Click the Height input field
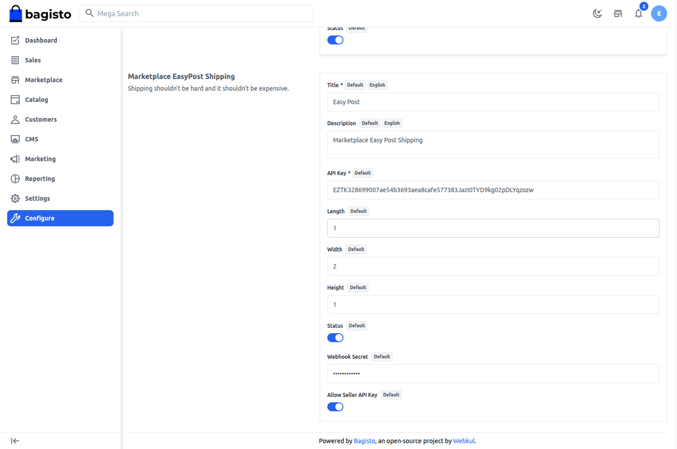This screenshot has width=677, height=449. click(x=493, y=304)
